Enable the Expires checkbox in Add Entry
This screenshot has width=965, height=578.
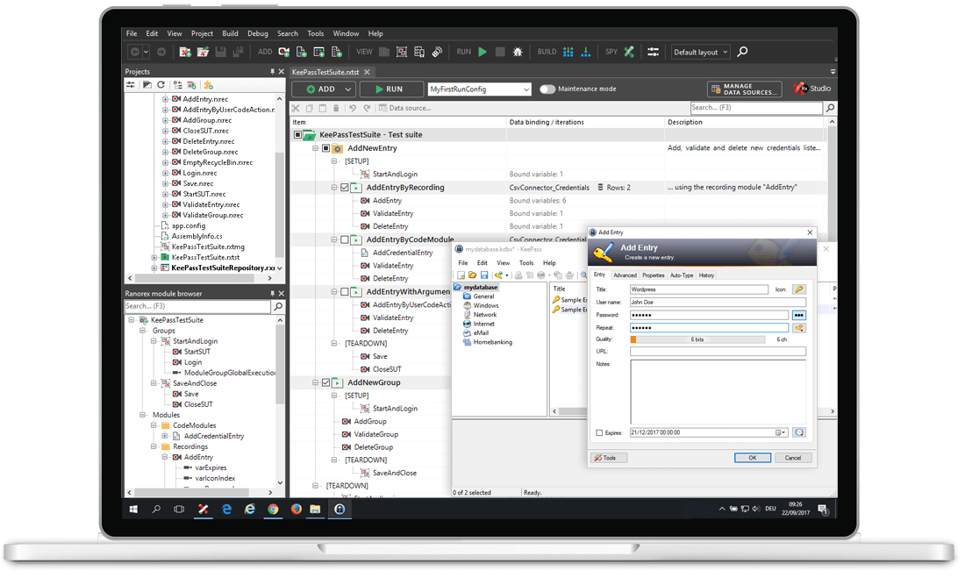pos(599,433)
